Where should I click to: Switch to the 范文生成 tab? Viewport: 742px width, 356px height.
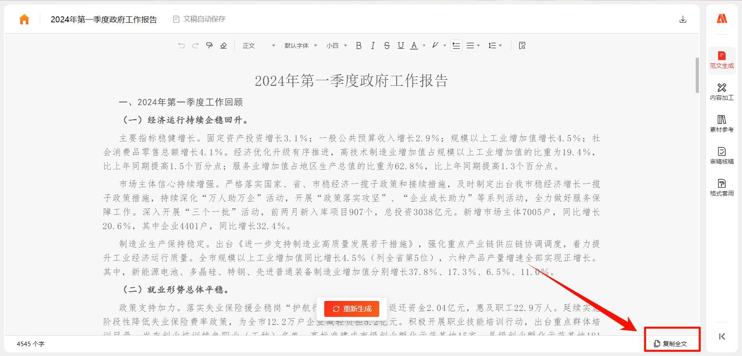pos(722,60)
